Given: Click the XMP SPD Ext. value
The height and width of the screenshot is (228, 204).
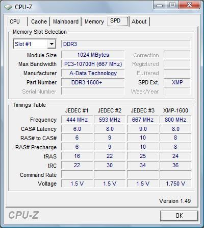Looking at the screenshot, I should (177, 82).
